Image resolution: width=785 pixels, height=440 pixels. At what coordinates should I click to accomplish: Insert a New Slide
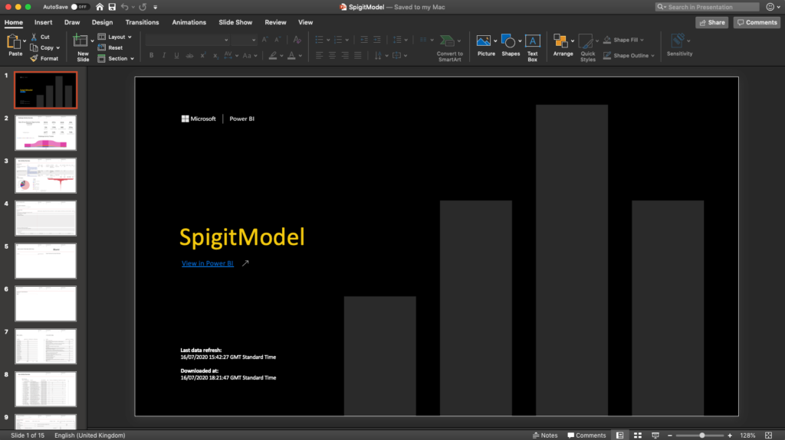(x=80, y=47)
